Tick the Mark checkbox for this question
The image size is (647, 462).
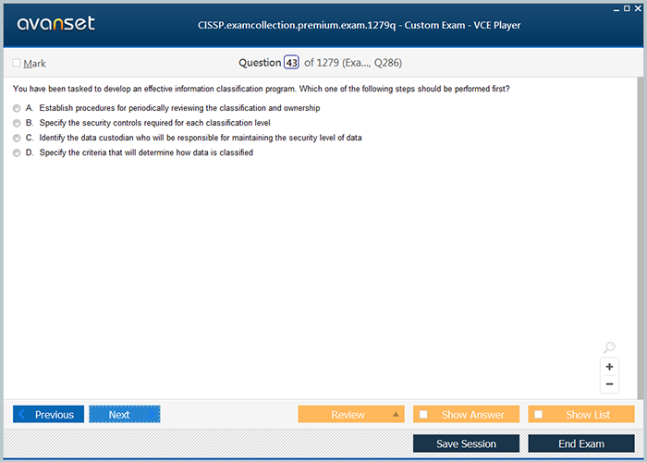[x=17, y=64]
